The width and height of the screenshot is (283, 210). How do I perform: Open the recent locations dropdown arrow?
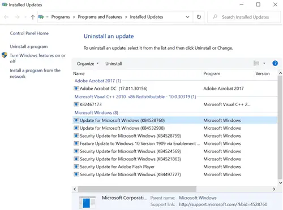25,17
